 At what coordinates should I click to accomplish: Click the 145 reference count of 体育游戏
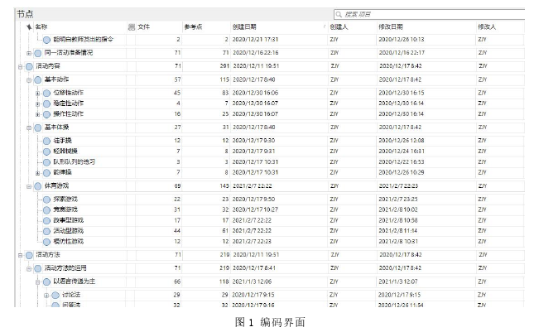click(224, 186)
